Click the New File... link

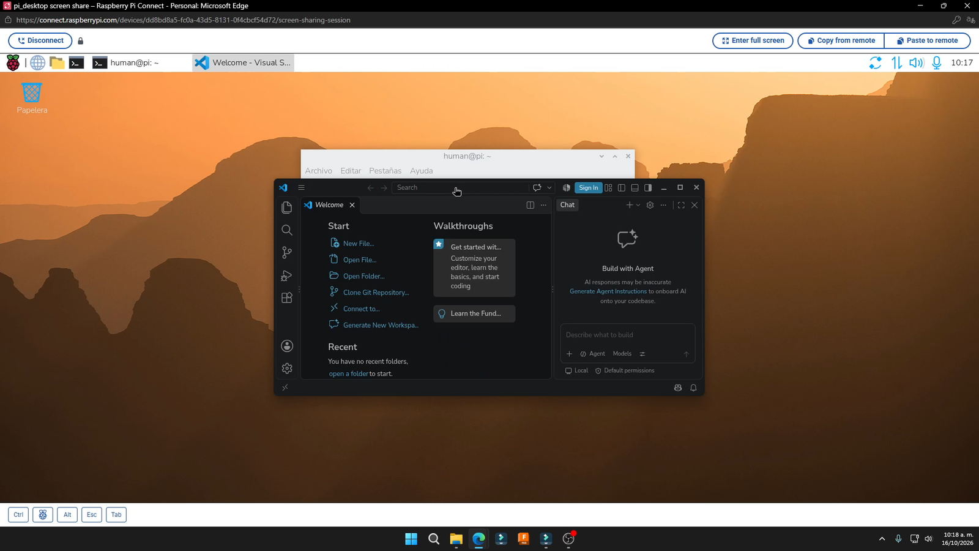click(x=358, y=244)
